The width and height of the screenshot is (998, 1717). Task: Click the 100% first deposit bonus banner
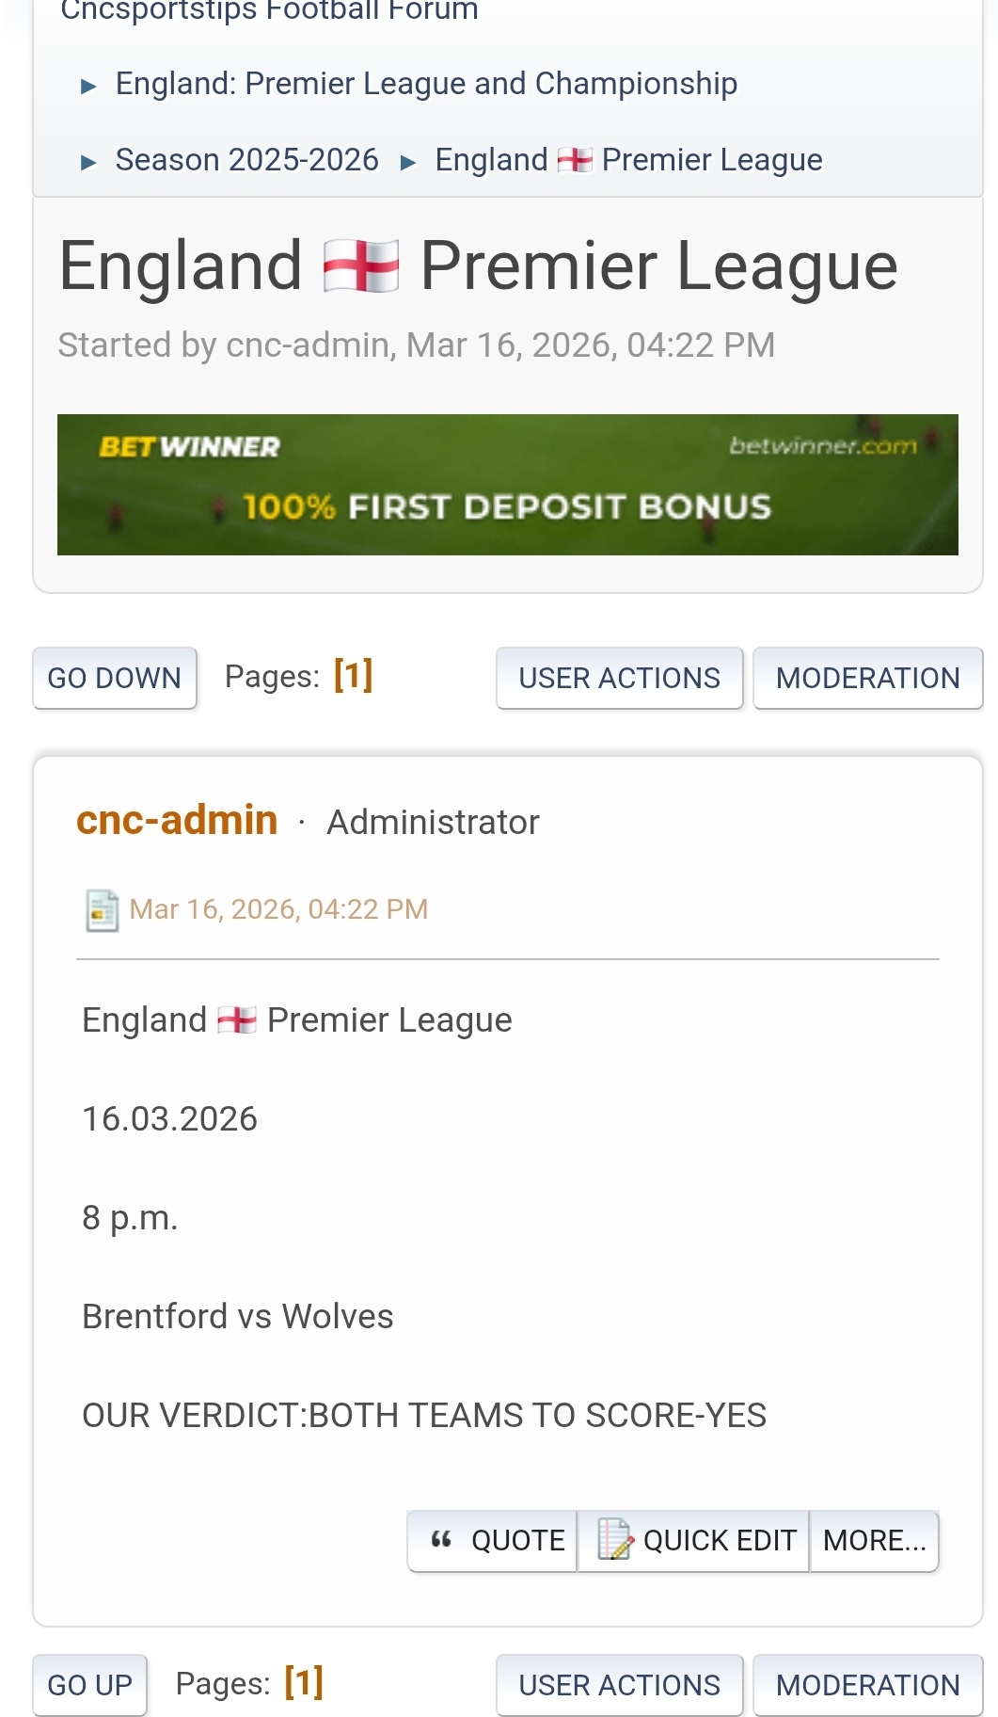[x=507, y=506]
